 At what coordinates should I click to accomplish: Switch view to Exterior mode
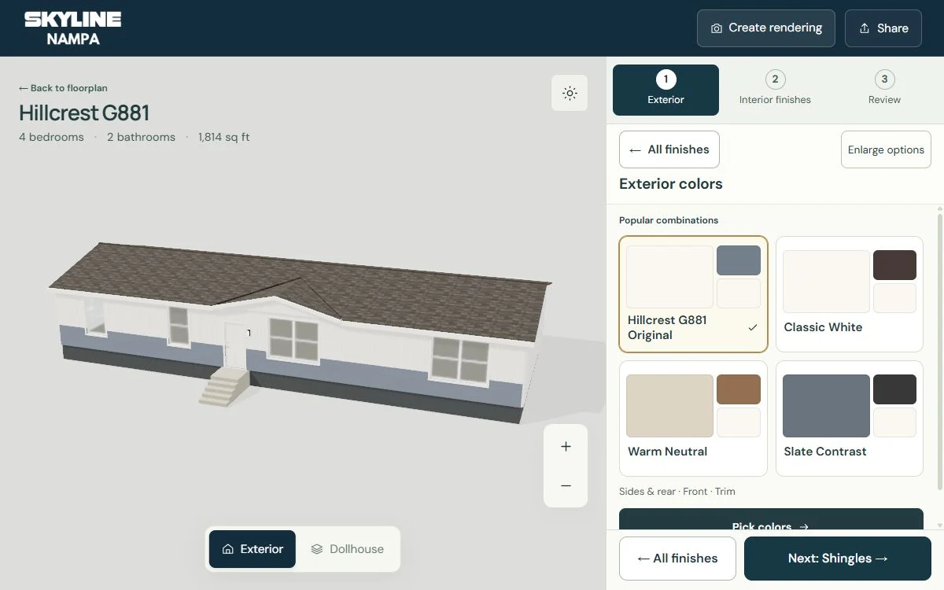[253, 549]
